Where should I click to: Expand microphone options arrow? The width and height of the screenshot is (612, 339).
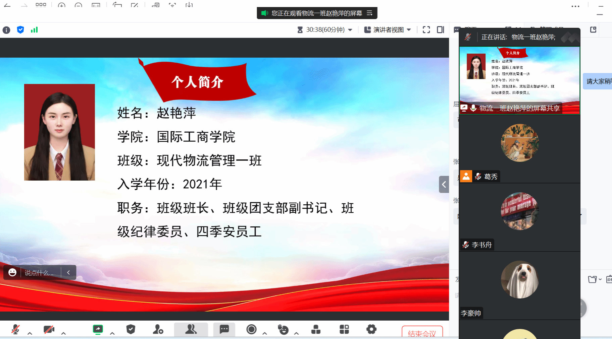(x=30, y=333)
